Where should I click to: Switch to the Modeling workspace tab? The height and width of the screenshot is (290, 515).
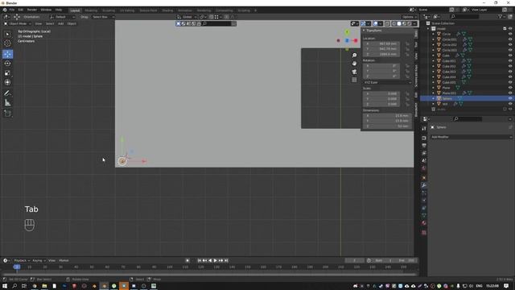91,10
